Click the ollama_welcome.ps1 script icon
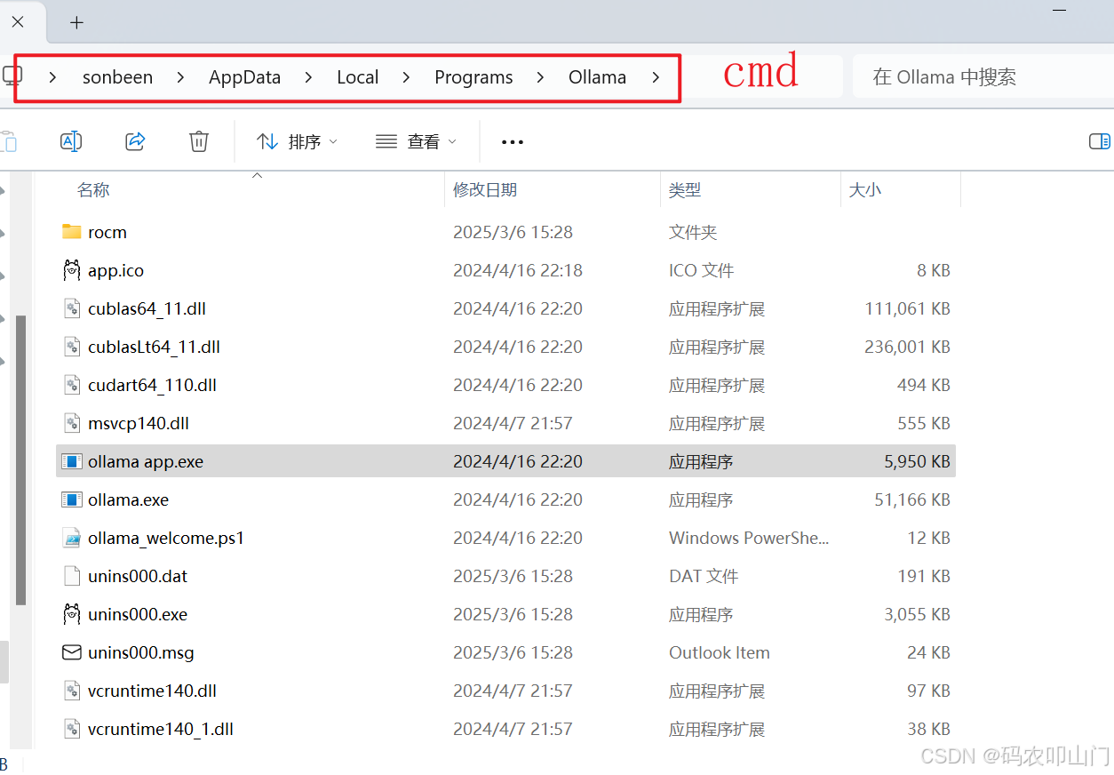Viewport: 1114px width, 775px height. pos(72,538)
